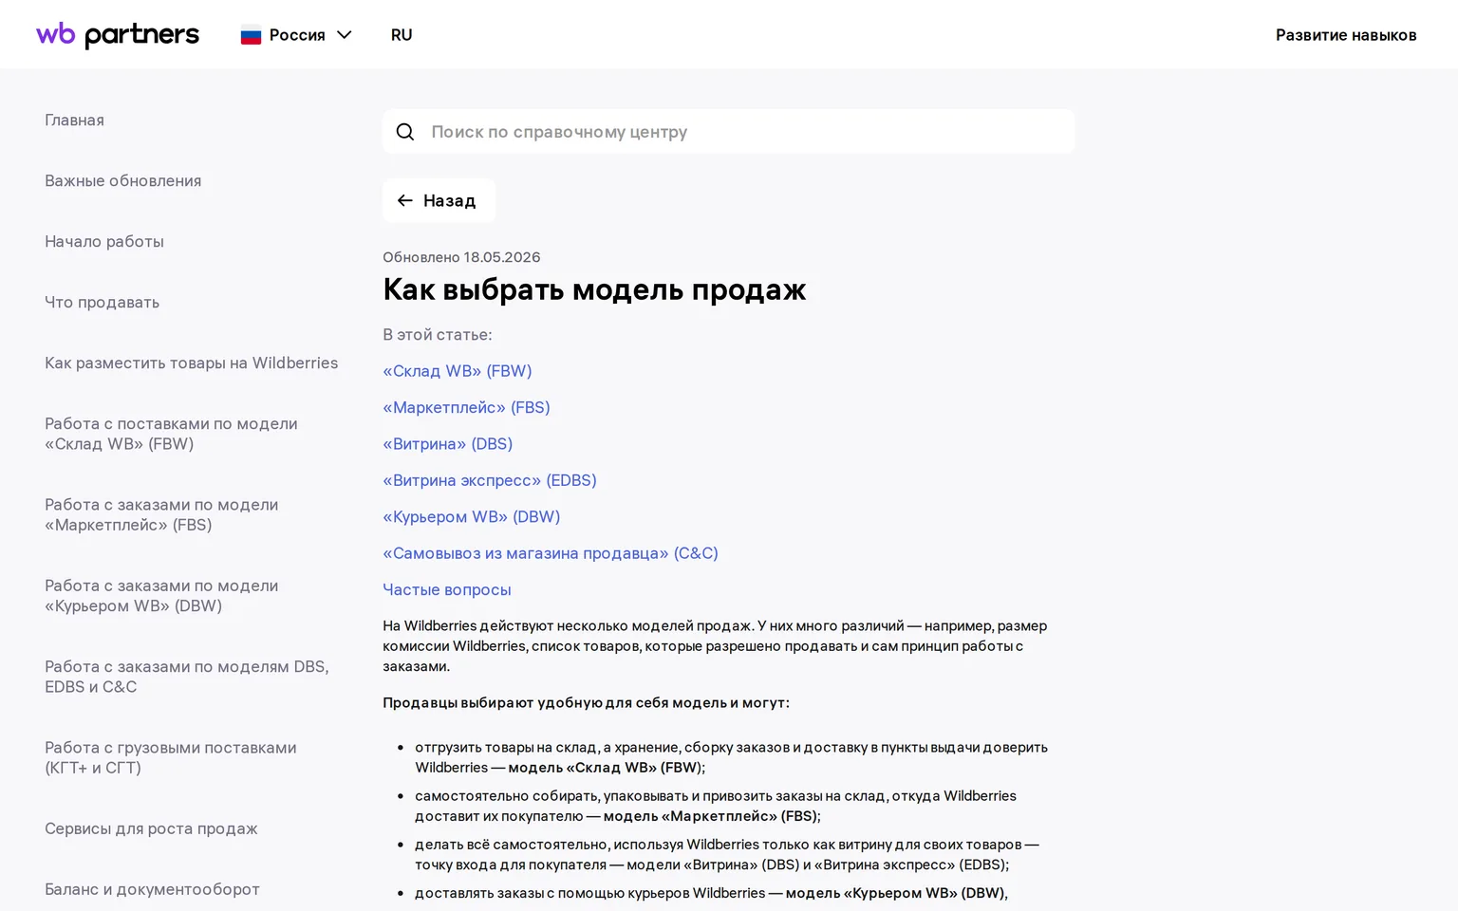Jump to «Маркетплейс» (FBS) anchor link
Viewport: 1458px width, 911px height.
(467, 407)
